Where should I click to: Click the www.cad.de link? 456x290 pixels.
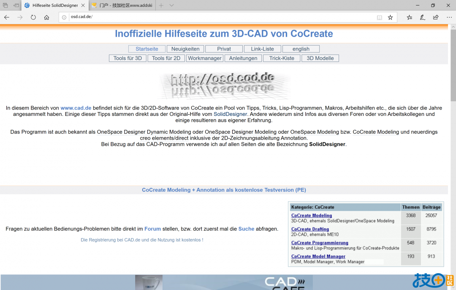coord(76,108)
